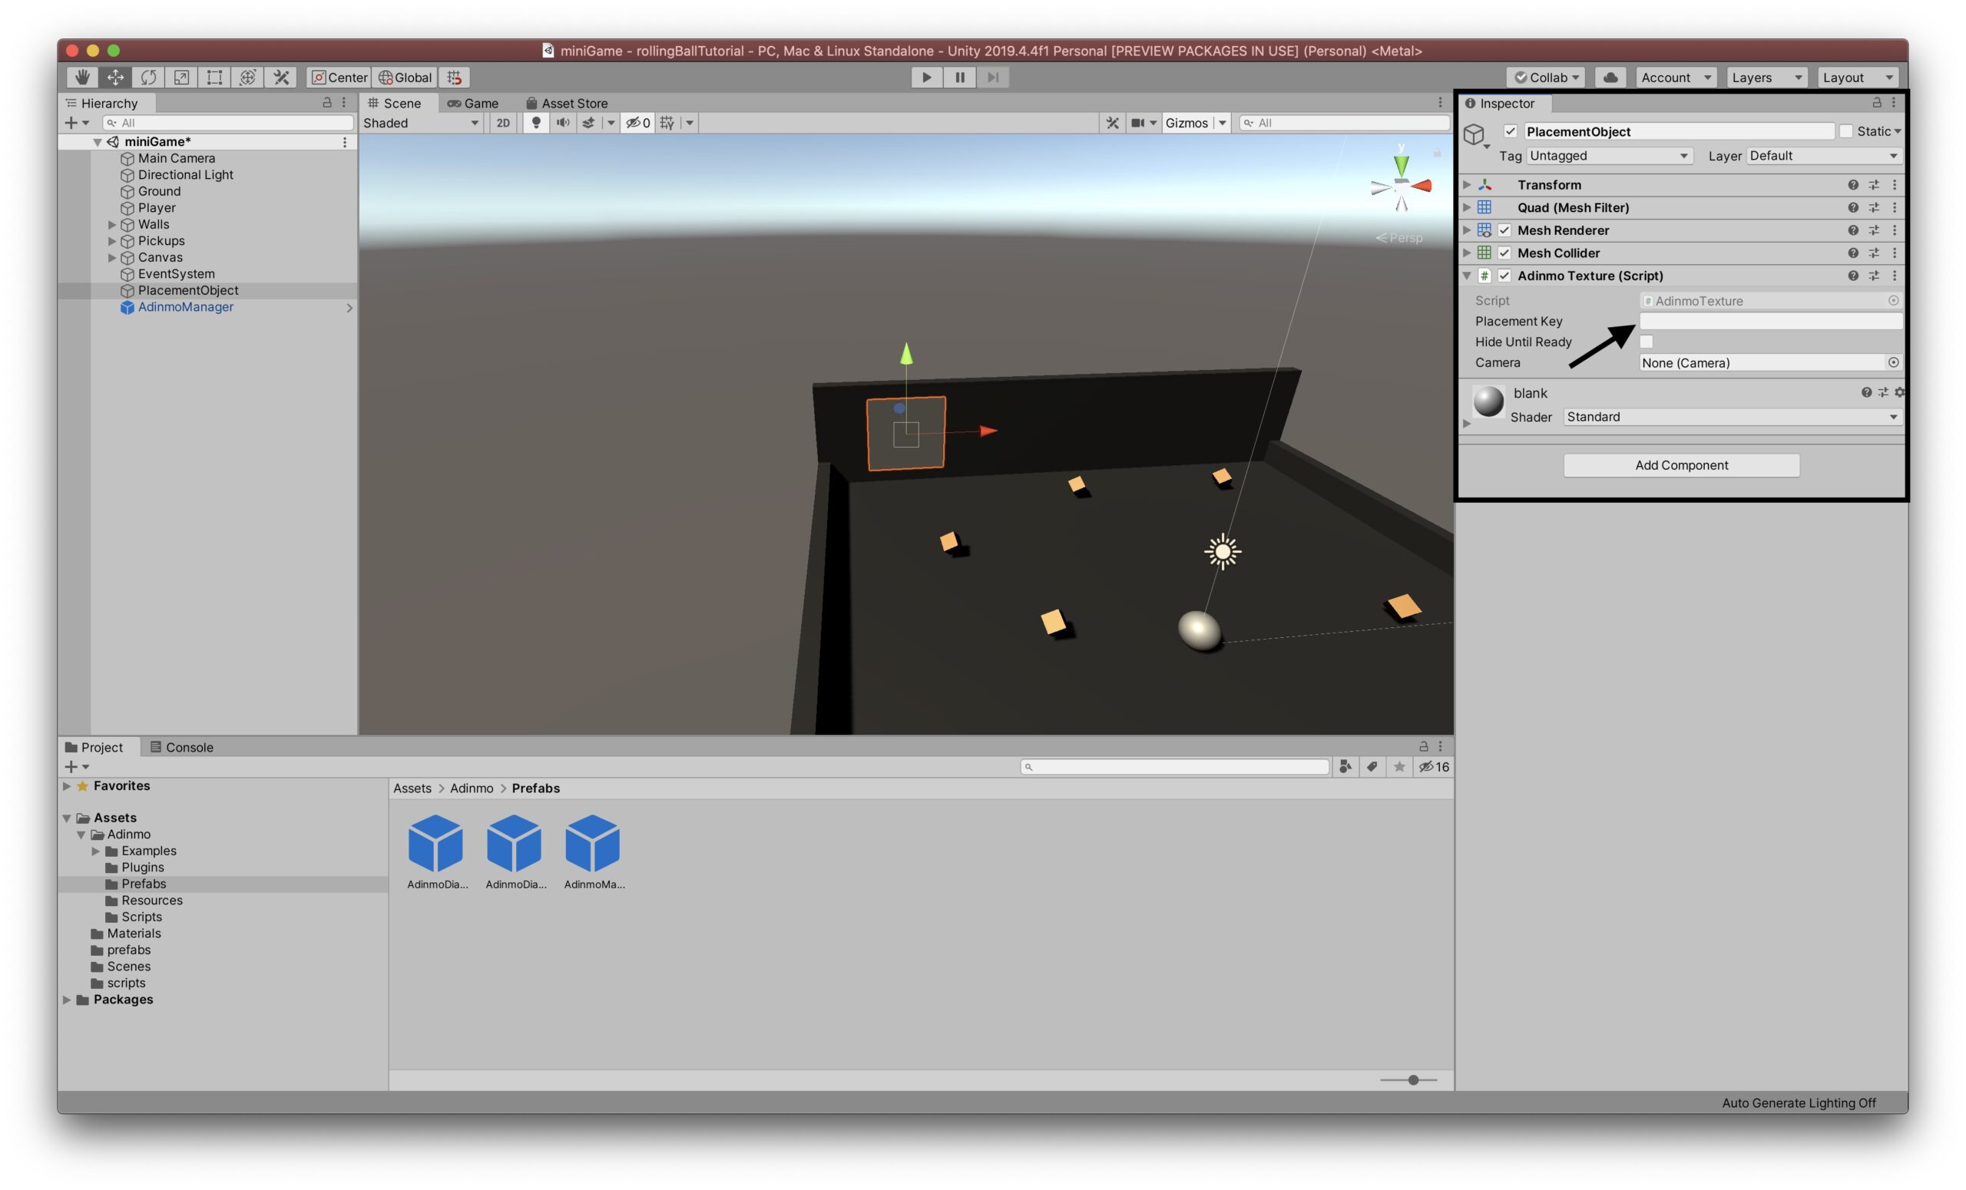The width and height of the screenshot is (1966, 1190).
Task: Open the Layers dropdown
Action: click(1766, 78)
